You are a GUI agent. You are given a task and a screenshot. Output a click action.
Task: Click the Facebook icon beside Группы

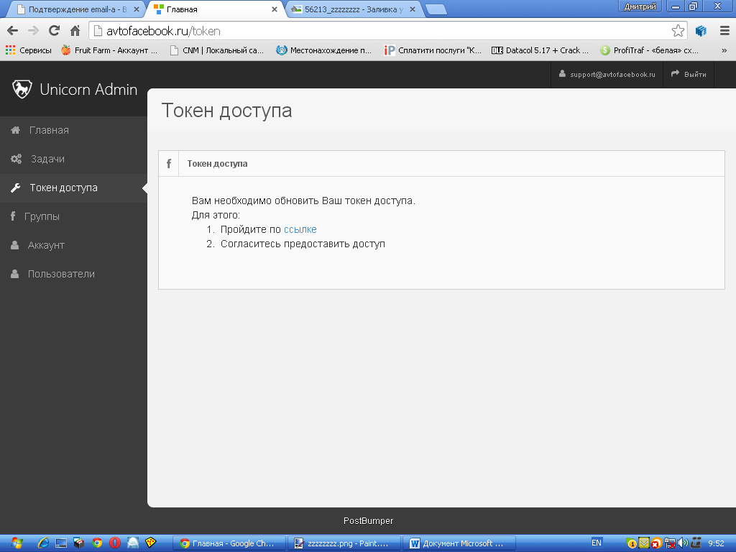13,216
